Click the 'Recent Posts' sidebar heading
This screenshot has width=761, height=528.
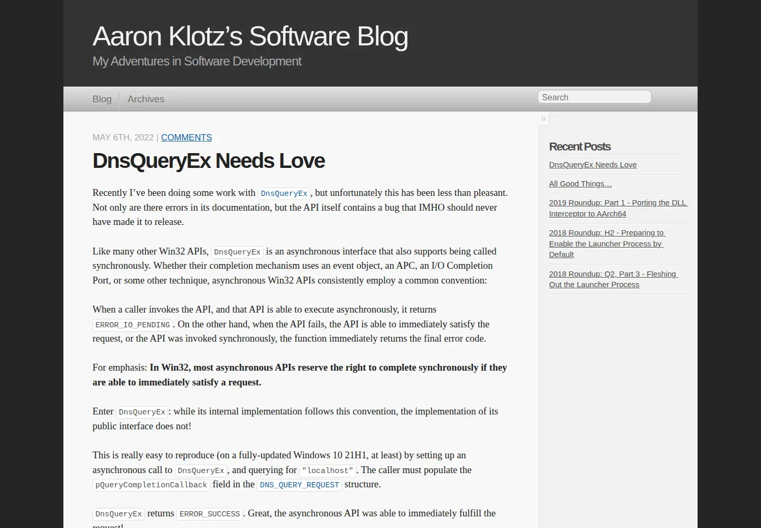[580, 147]
